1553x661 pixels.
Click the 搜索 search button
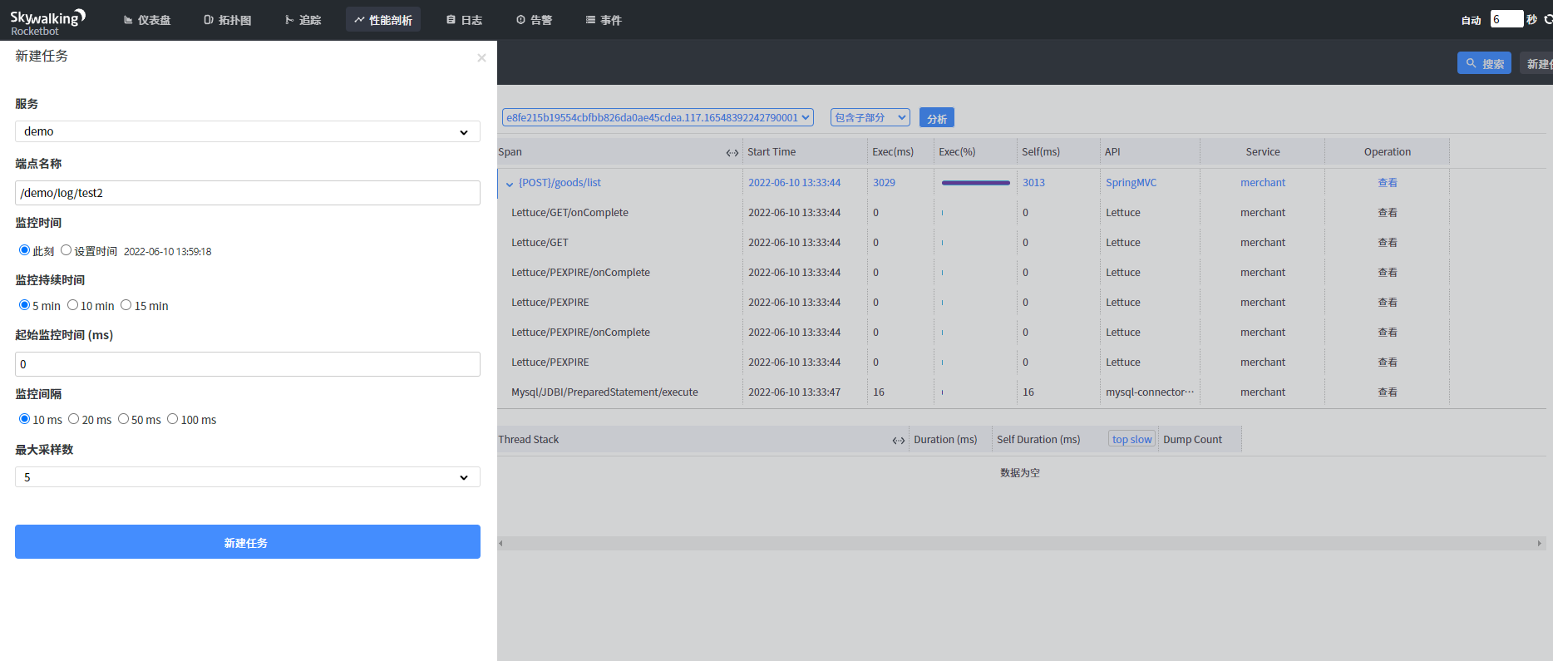coord(1484,63)
